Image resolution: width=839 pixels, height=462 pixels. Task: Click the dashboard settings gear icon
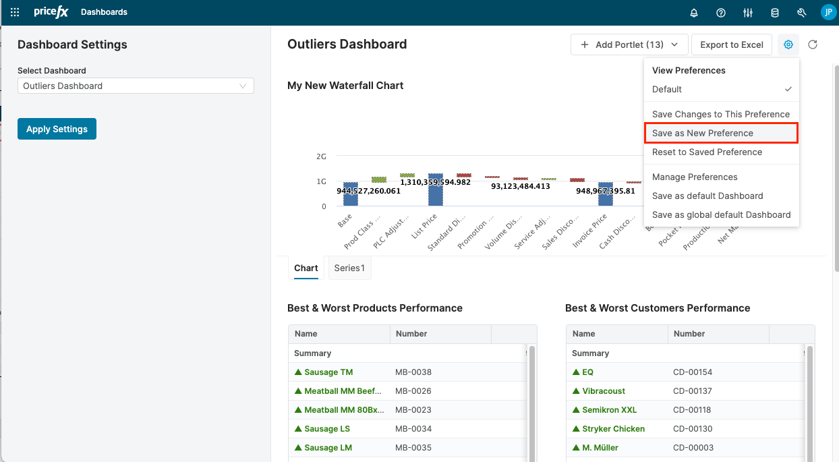tap(788, 45)
